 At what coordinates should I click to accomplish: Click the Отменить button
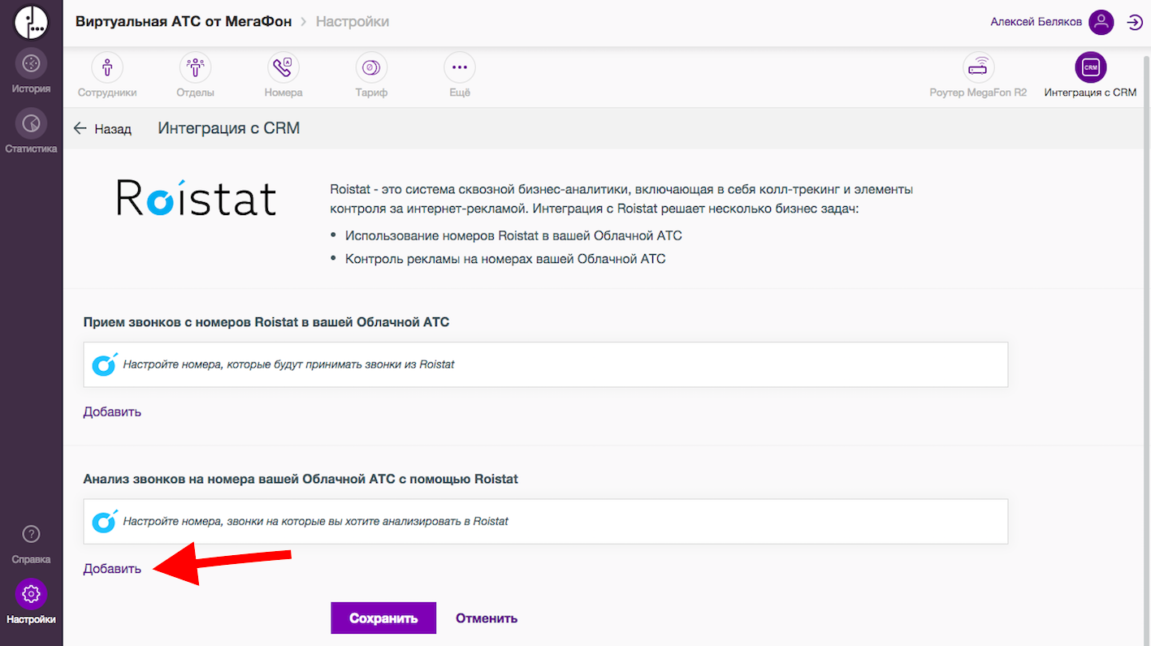487,618
